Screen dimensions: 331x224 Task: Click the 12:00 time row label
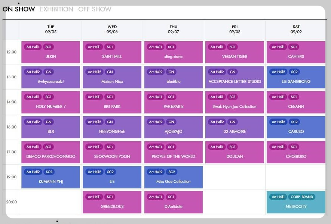tap(11, 52)
